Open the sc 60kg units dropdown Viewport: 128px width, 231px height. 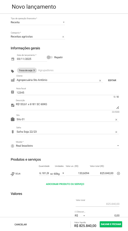click(x=58, y=174)
